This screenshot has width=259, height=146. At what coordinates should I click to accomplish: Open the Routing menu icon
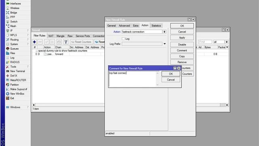click(8, 40)
